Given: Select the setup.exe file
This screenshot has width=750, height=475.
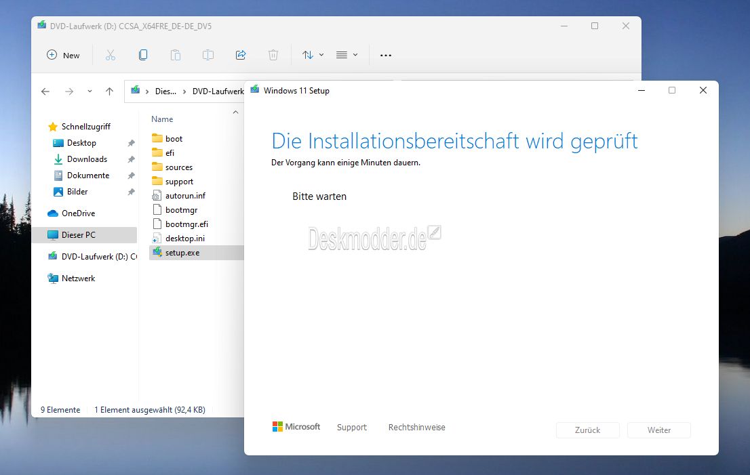Looking at the screenshot, I should point(197,252).
